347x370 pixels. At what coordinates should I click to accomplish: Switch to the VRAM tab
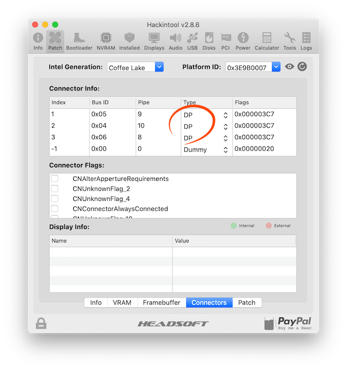[122, 302]
